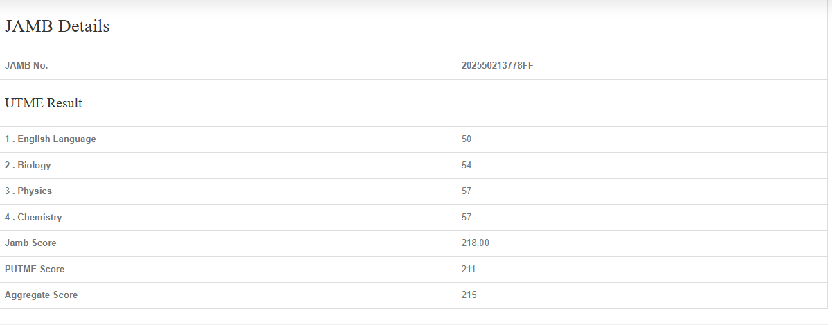Click the JAMB Details heading
This screenshot has height=325, width=832.
57,27
